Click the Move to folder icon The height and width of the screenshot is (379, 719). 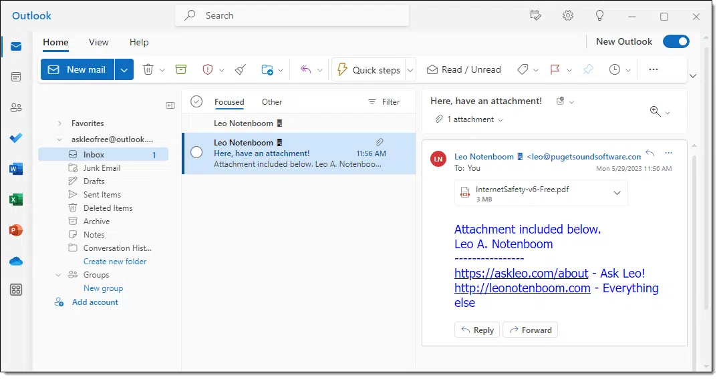point(267,69)
